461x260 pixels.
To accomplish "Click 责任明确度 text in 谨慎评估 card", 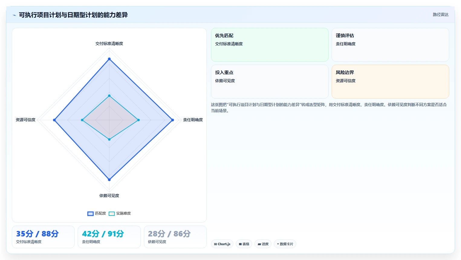I will pyautogui.click(x=346, y=44).
